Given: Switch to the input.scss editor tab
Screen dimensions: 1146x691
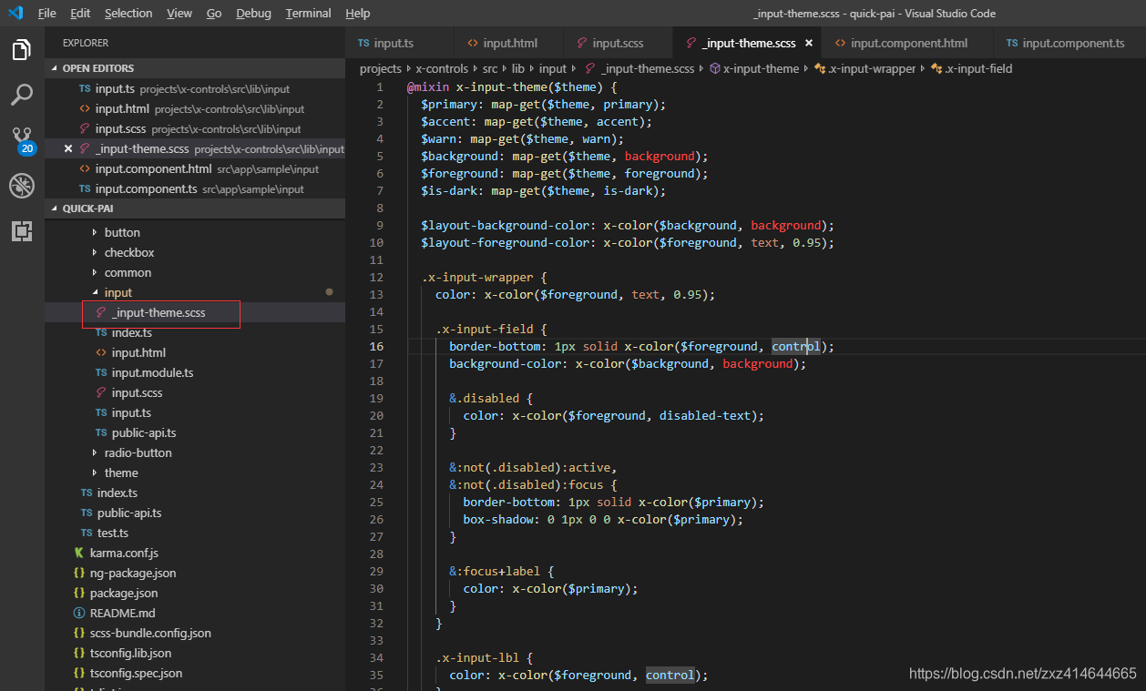Looking at the screenshot, I should click(618, 43).
